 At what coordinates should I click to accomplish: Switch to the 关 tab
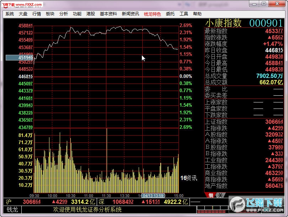click(219, 196)
